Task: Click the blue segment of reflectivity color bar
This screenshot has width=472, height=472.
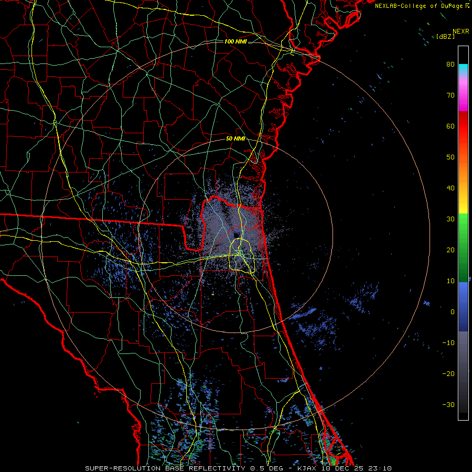Action: click(x=463, y=307)
